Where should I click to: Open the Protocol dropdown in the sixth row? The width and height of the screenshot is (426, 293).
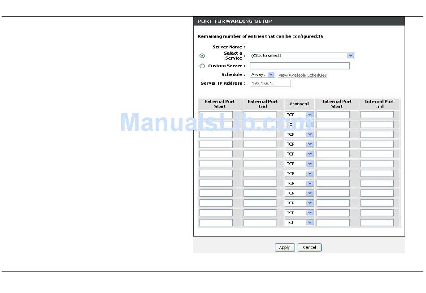299,164
